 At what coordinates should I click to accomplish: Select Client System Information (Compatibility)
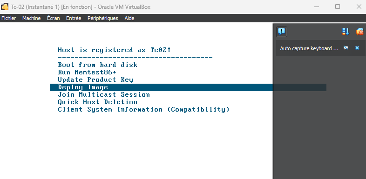coord(143,110)
